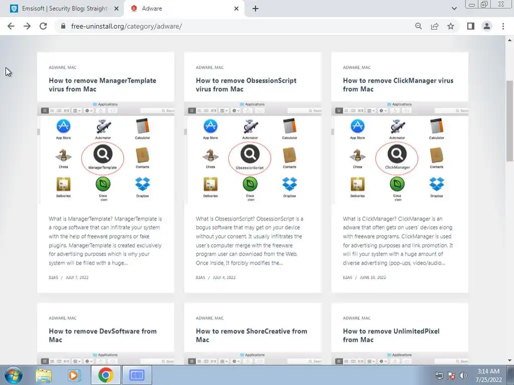Open How to remove ManagerTemplate article

point(102,85)
